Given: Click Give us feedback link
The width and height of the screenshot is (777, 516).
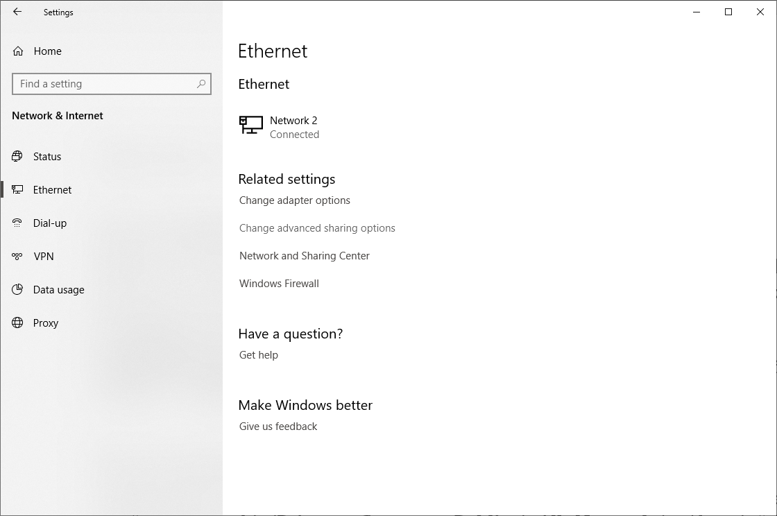Looking at the screenshot, I should pyautogui.click(x=278, y=427).
